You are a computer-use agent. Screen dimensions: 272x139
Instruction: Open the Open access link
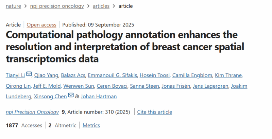(x=41, y=25)
